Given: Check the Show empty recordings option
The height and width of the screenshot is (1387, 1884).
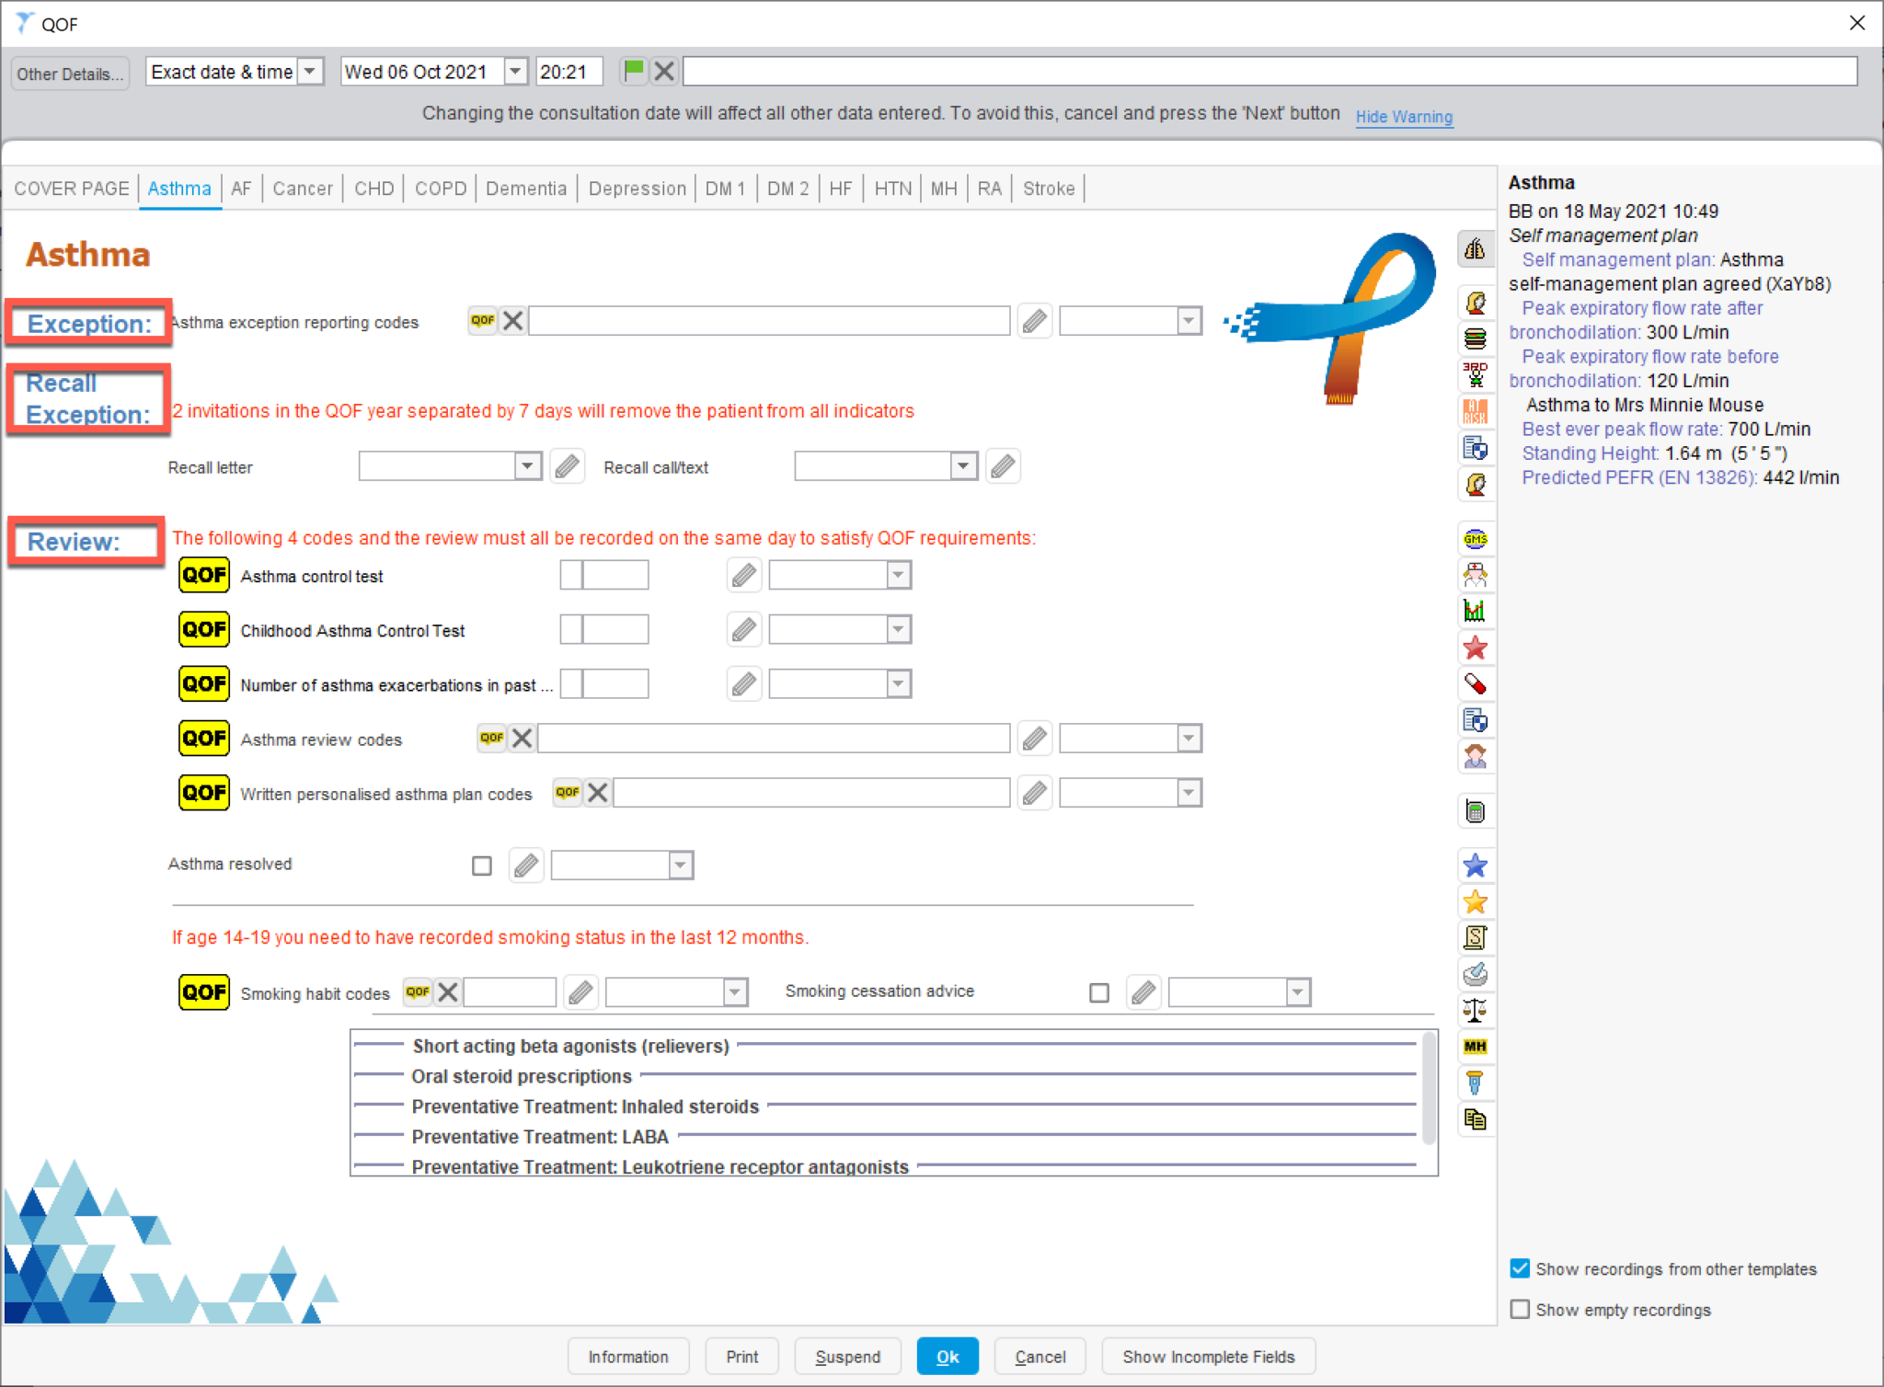Looking at the screenshot, I should point(1520,1309).
